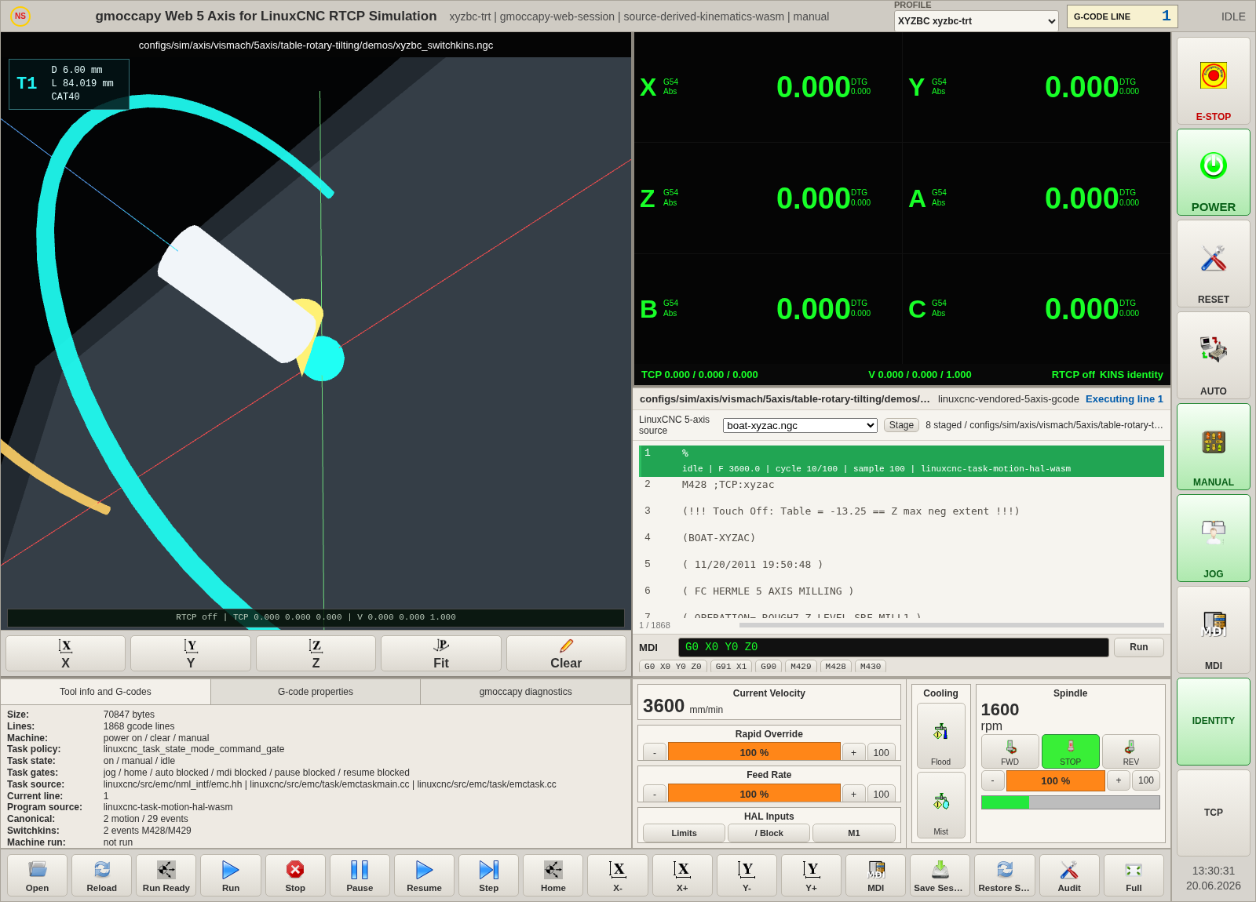Decrease Rapid Override with minus
The image size is (1256, 902).
[x=655, y=753]
